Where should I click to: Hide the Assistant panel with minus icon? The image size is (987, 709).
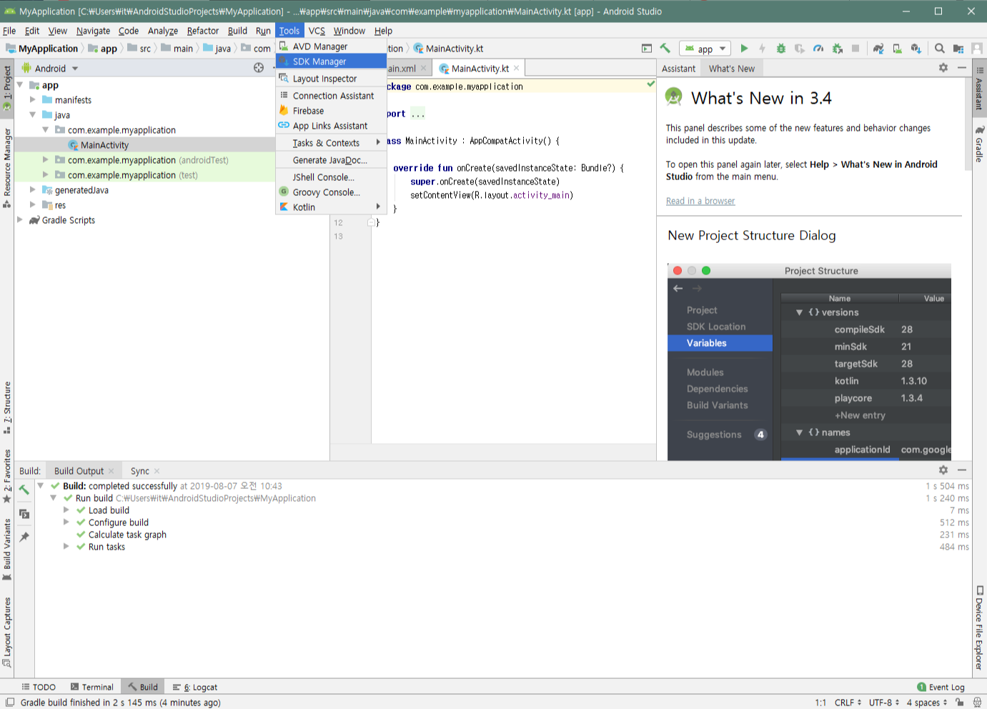[962, 68]
